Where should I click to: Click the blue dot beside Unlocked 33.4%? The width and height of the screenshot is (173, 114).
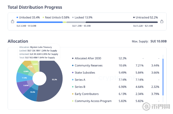coord(17,17)
